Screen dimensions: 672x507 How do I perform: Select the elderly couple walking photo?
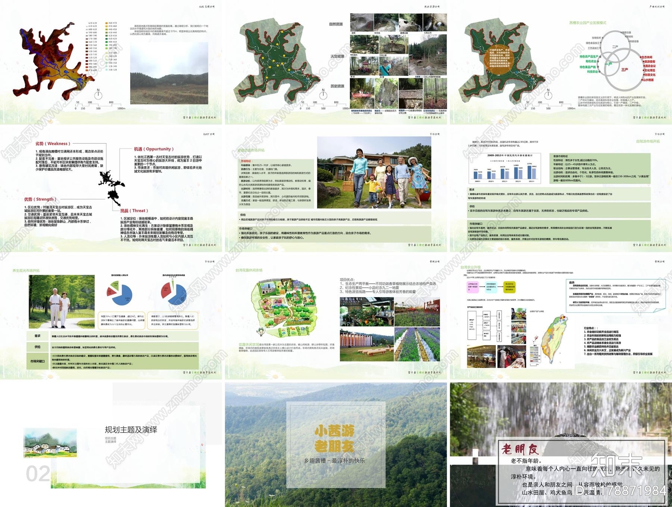[62, 302]
